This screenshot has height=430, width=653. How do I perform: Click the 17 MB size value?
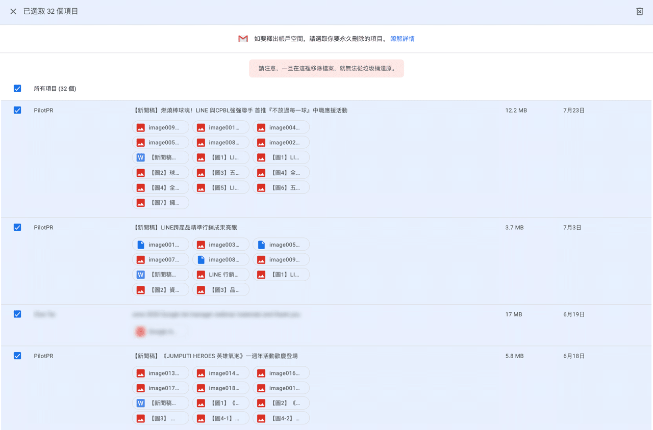(x=514, y=315)
